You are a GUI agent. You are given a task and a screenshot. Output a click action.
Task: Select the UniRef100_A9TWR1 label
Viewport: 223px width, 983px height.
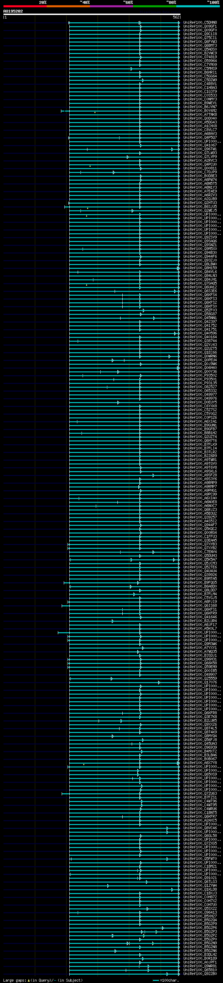coord(200,460)
